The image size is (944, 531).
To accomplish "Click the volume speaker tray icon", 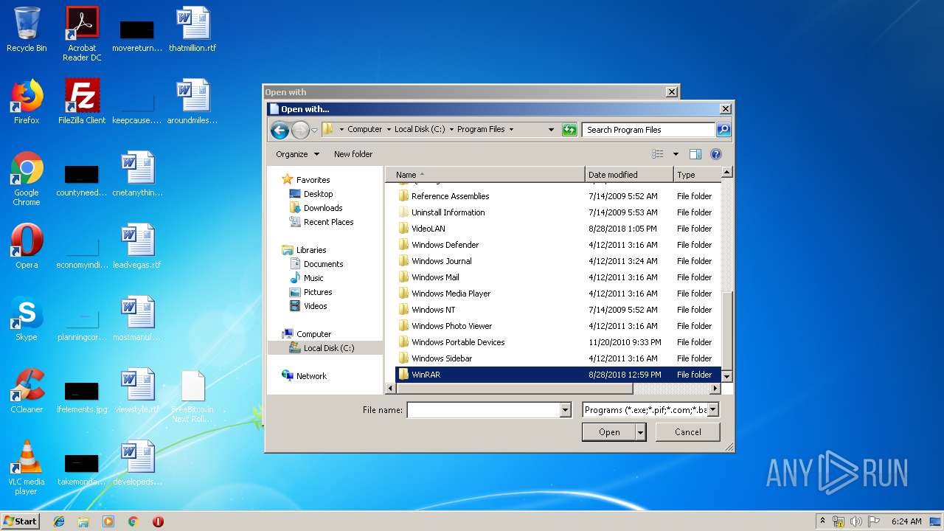I will click(x=856, y=521).
